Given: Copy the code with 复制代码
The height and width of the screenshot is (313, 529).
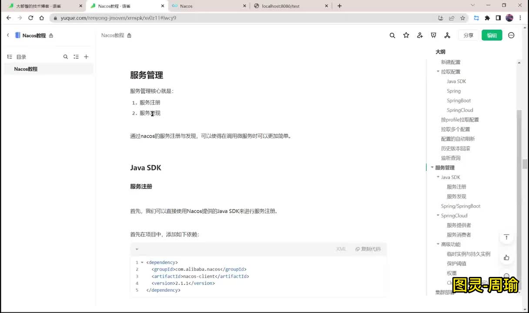Looking at the screenshot, I should click(x=368, y=249).
